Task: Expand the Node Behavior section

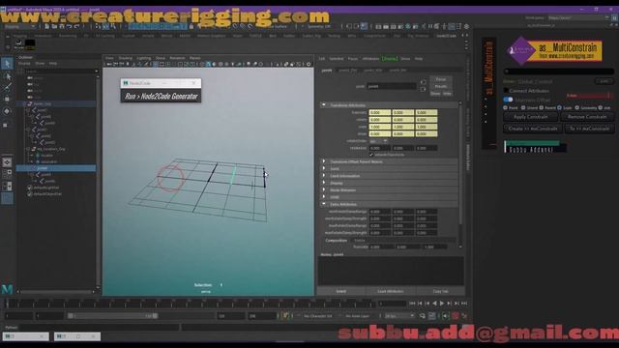Action: point(324,190)
